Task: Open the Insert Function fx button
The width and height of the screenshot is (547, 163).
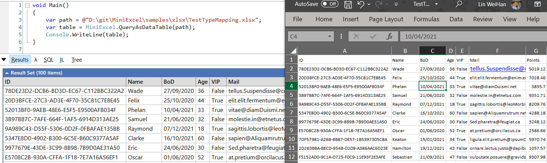Action: point(390,36)
